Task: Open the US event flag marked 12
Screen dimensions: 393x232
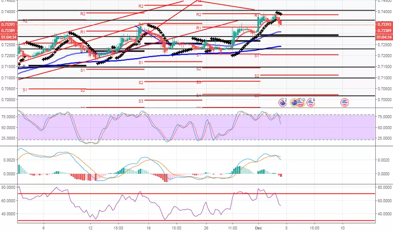Action: 301,103
